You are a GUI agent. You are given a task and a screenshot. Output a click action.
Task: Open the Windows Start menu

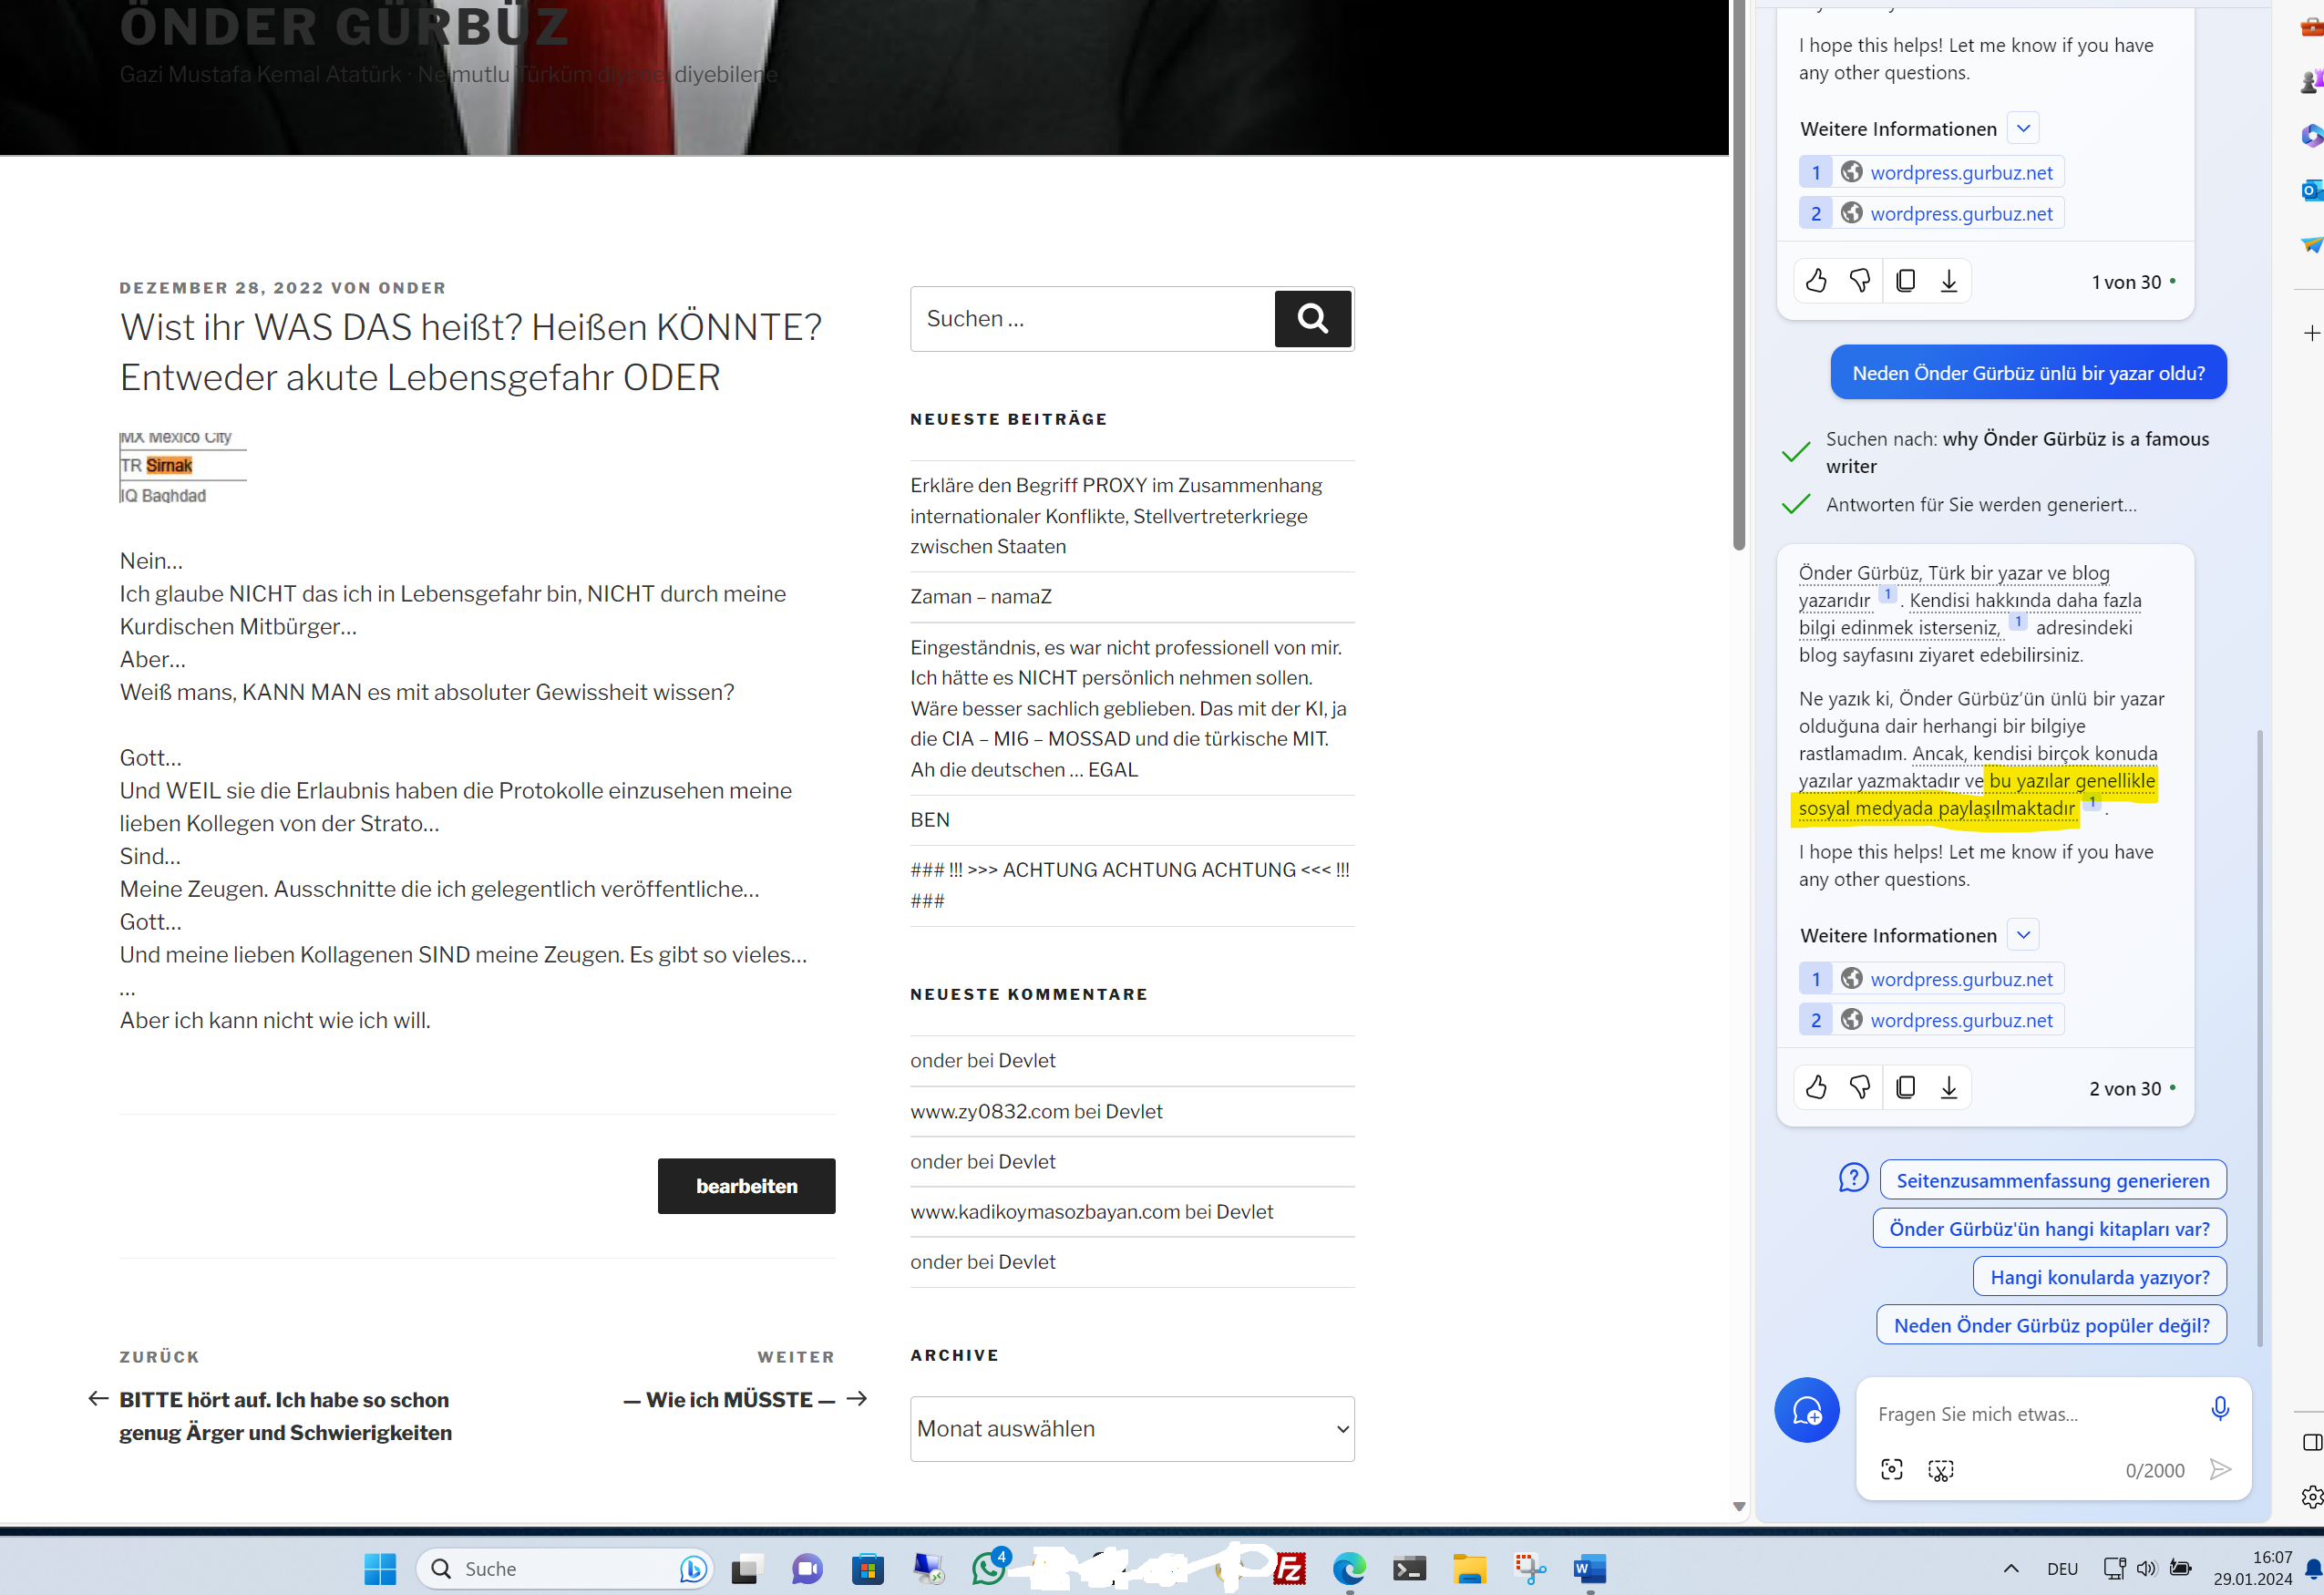380,1568
